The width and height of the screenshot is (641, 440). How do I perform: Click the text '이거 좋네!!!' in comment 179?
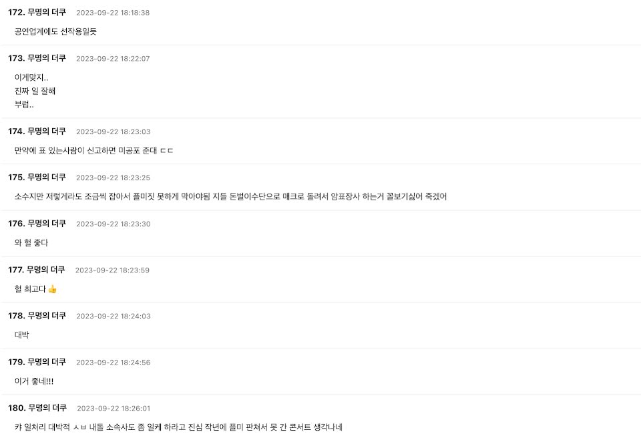coord(34,381)
